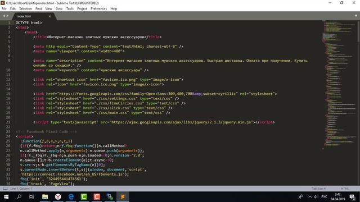360x202 pixels.
Task: Open the Goto menu
Action: (59, 9)
